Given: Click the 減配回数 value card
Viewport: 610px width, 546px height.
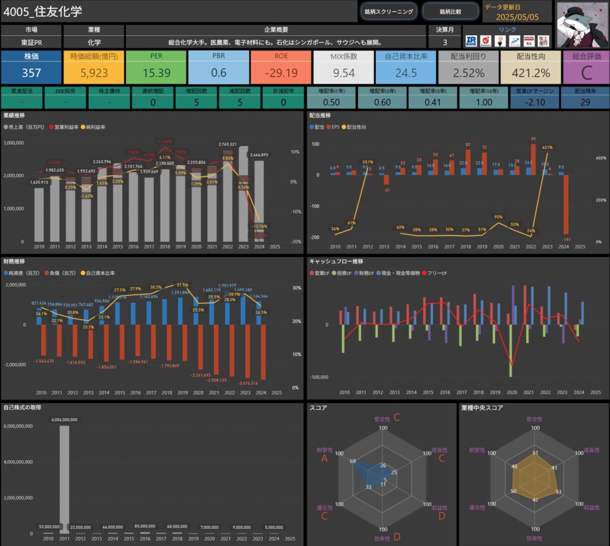Looking at the screenshot, I should (x=240, y=98).
